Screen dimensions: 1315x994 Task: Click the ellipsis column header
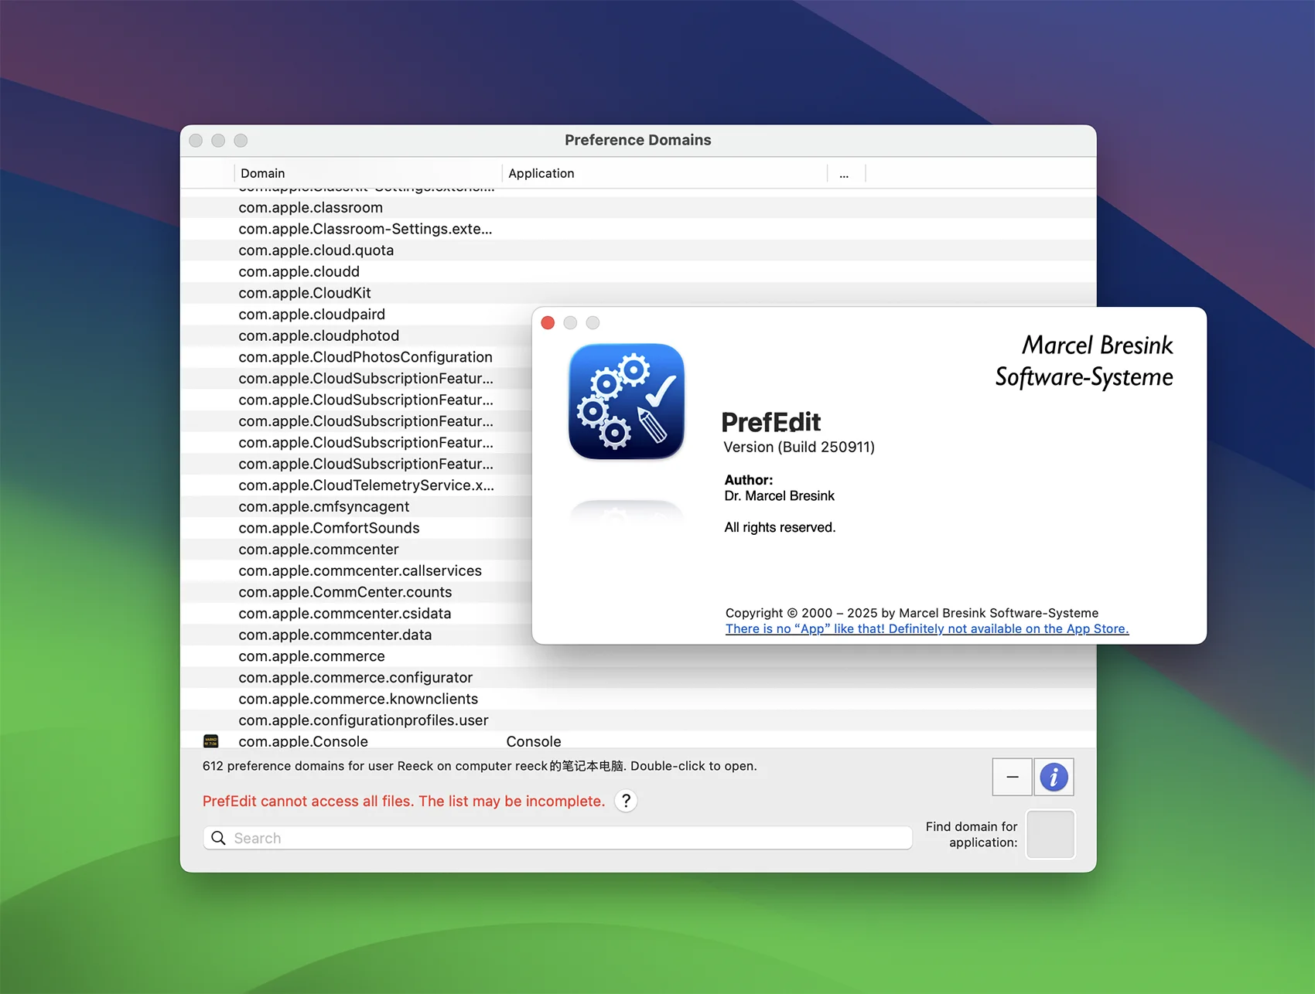845,173
